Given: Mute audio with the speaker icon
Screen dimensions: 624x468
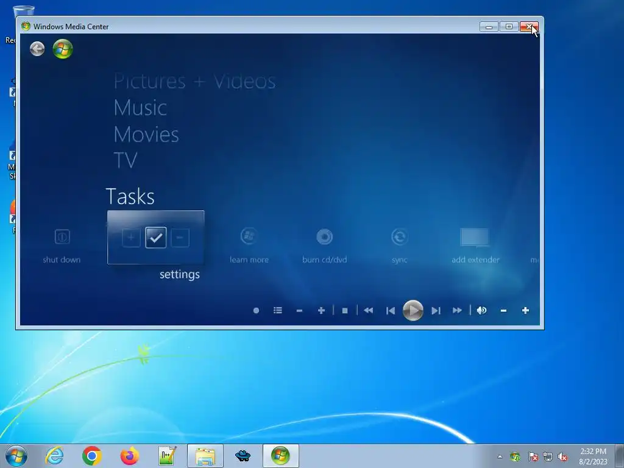Looking at the screenshot, I should point(481,310).
